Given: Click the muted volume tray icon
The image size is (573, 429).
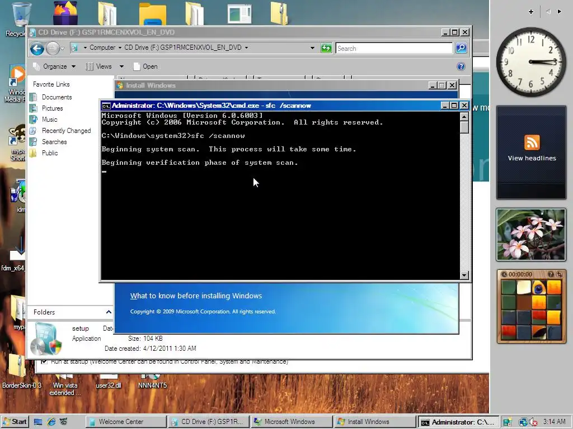Looking at the screenshot, I should (533, 422).
